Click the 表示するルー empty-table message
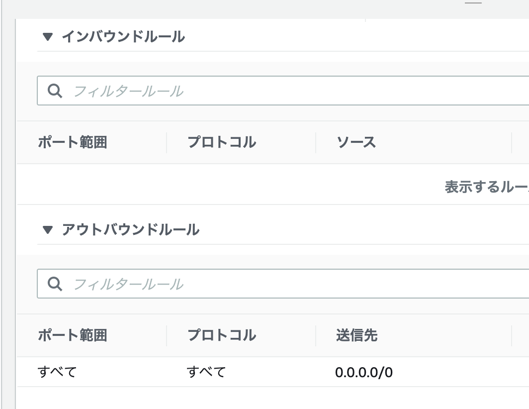The image size is (529, 409). point(487,187)
